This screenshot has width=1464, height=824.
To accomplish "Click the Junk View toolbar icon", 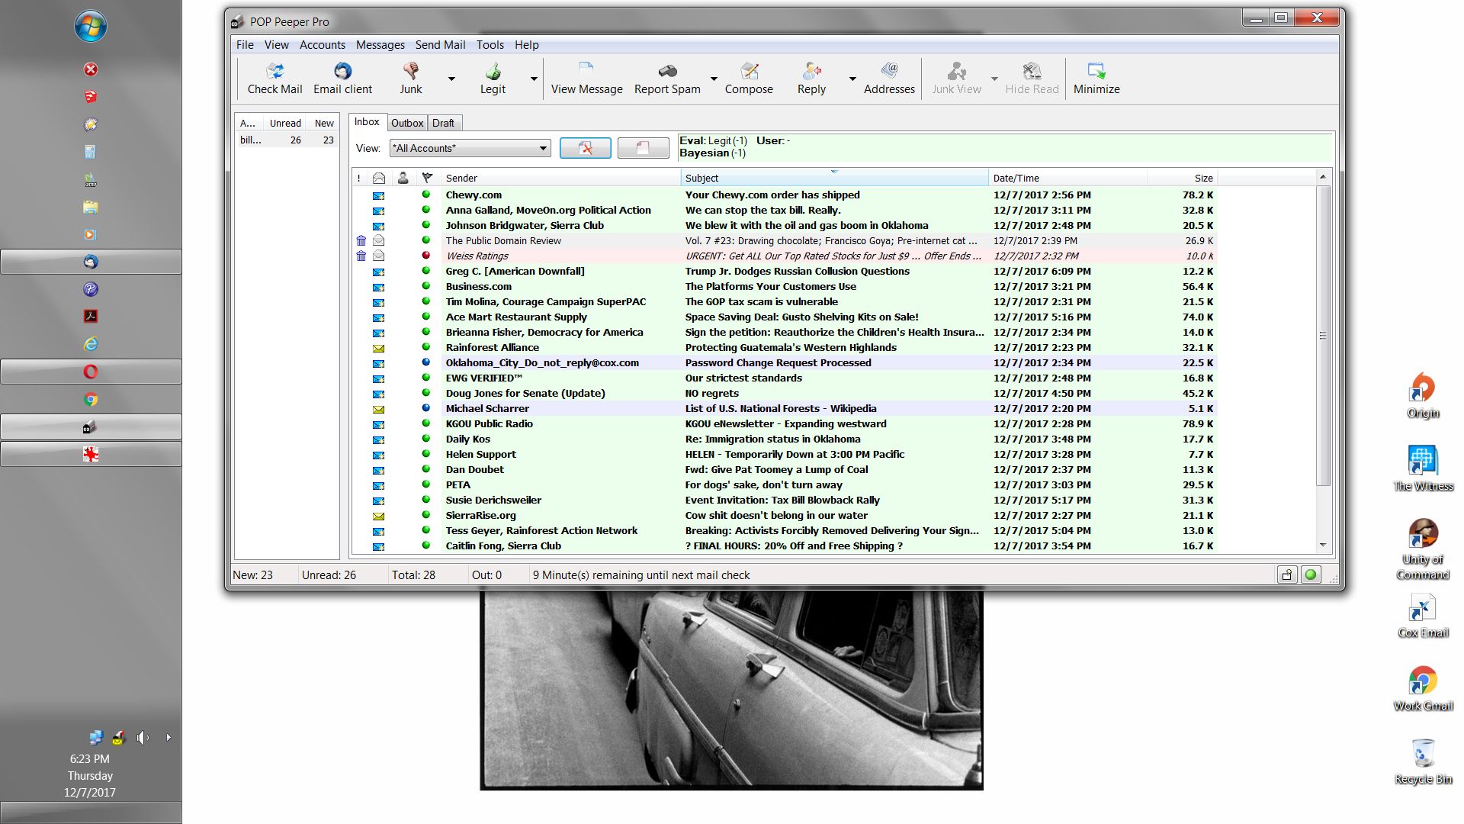I will pos(956,79).
